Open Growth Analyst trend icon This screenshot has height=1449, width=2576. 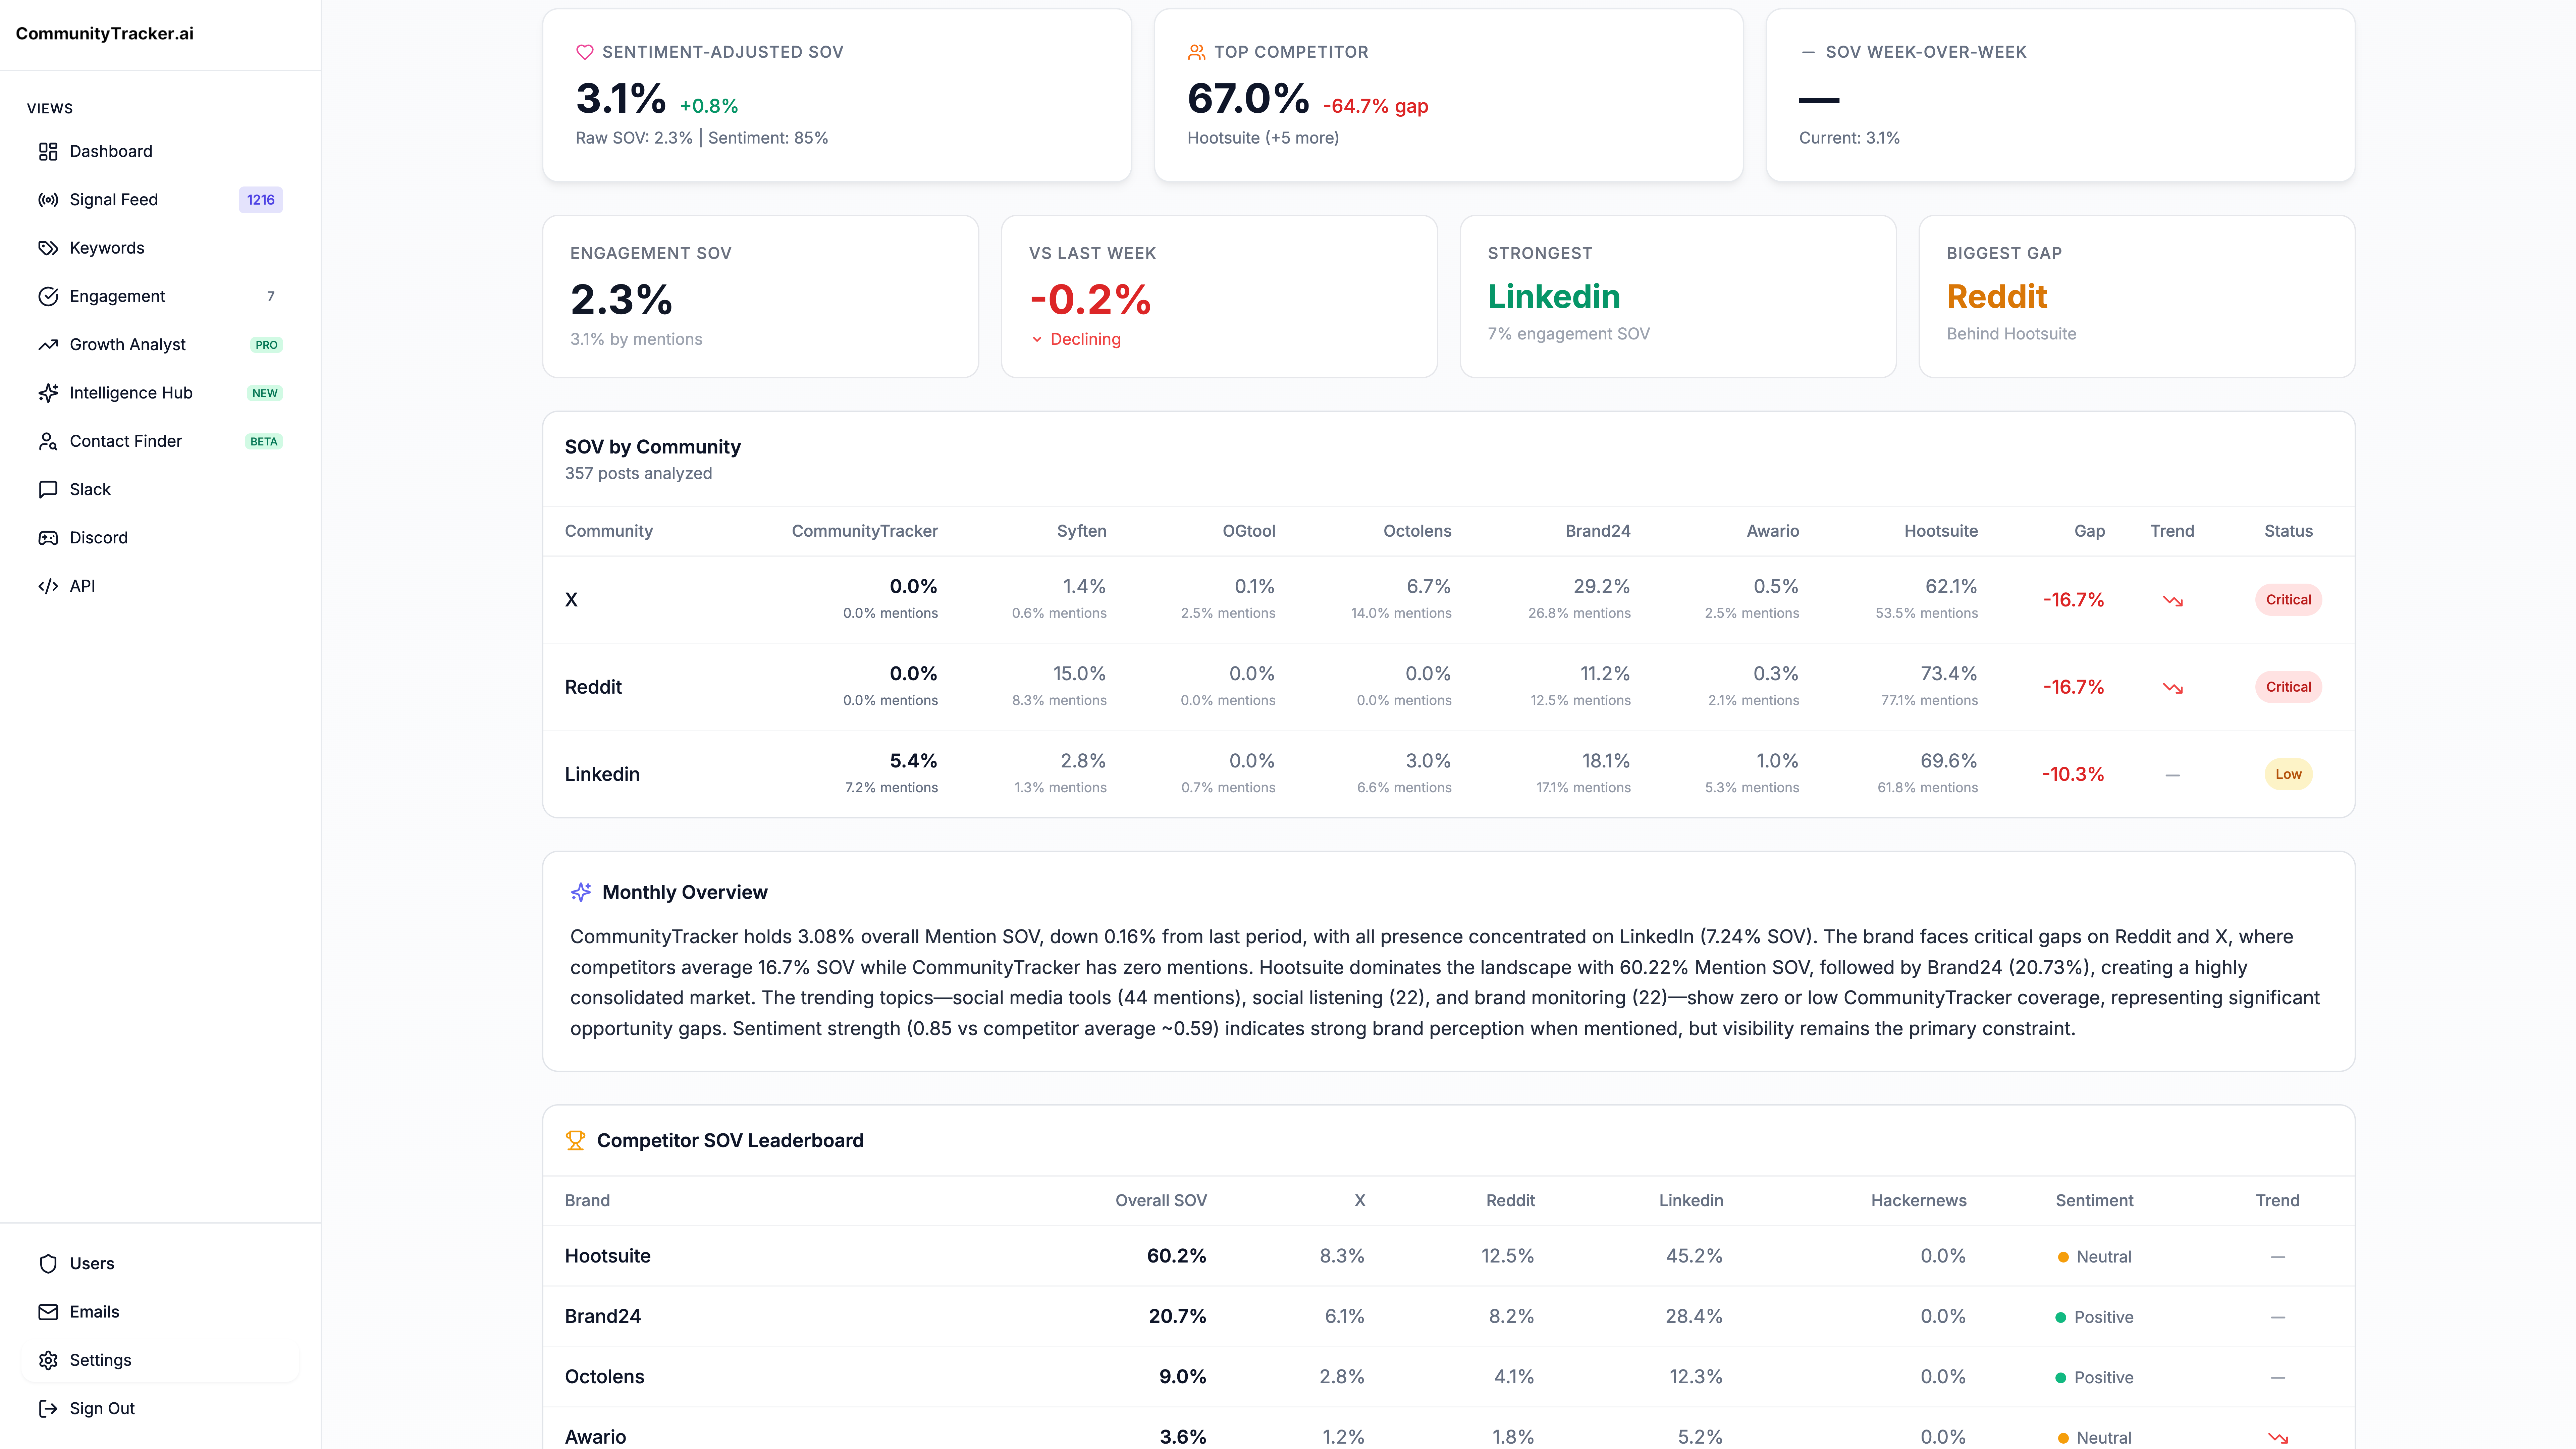tap(48, 345)
